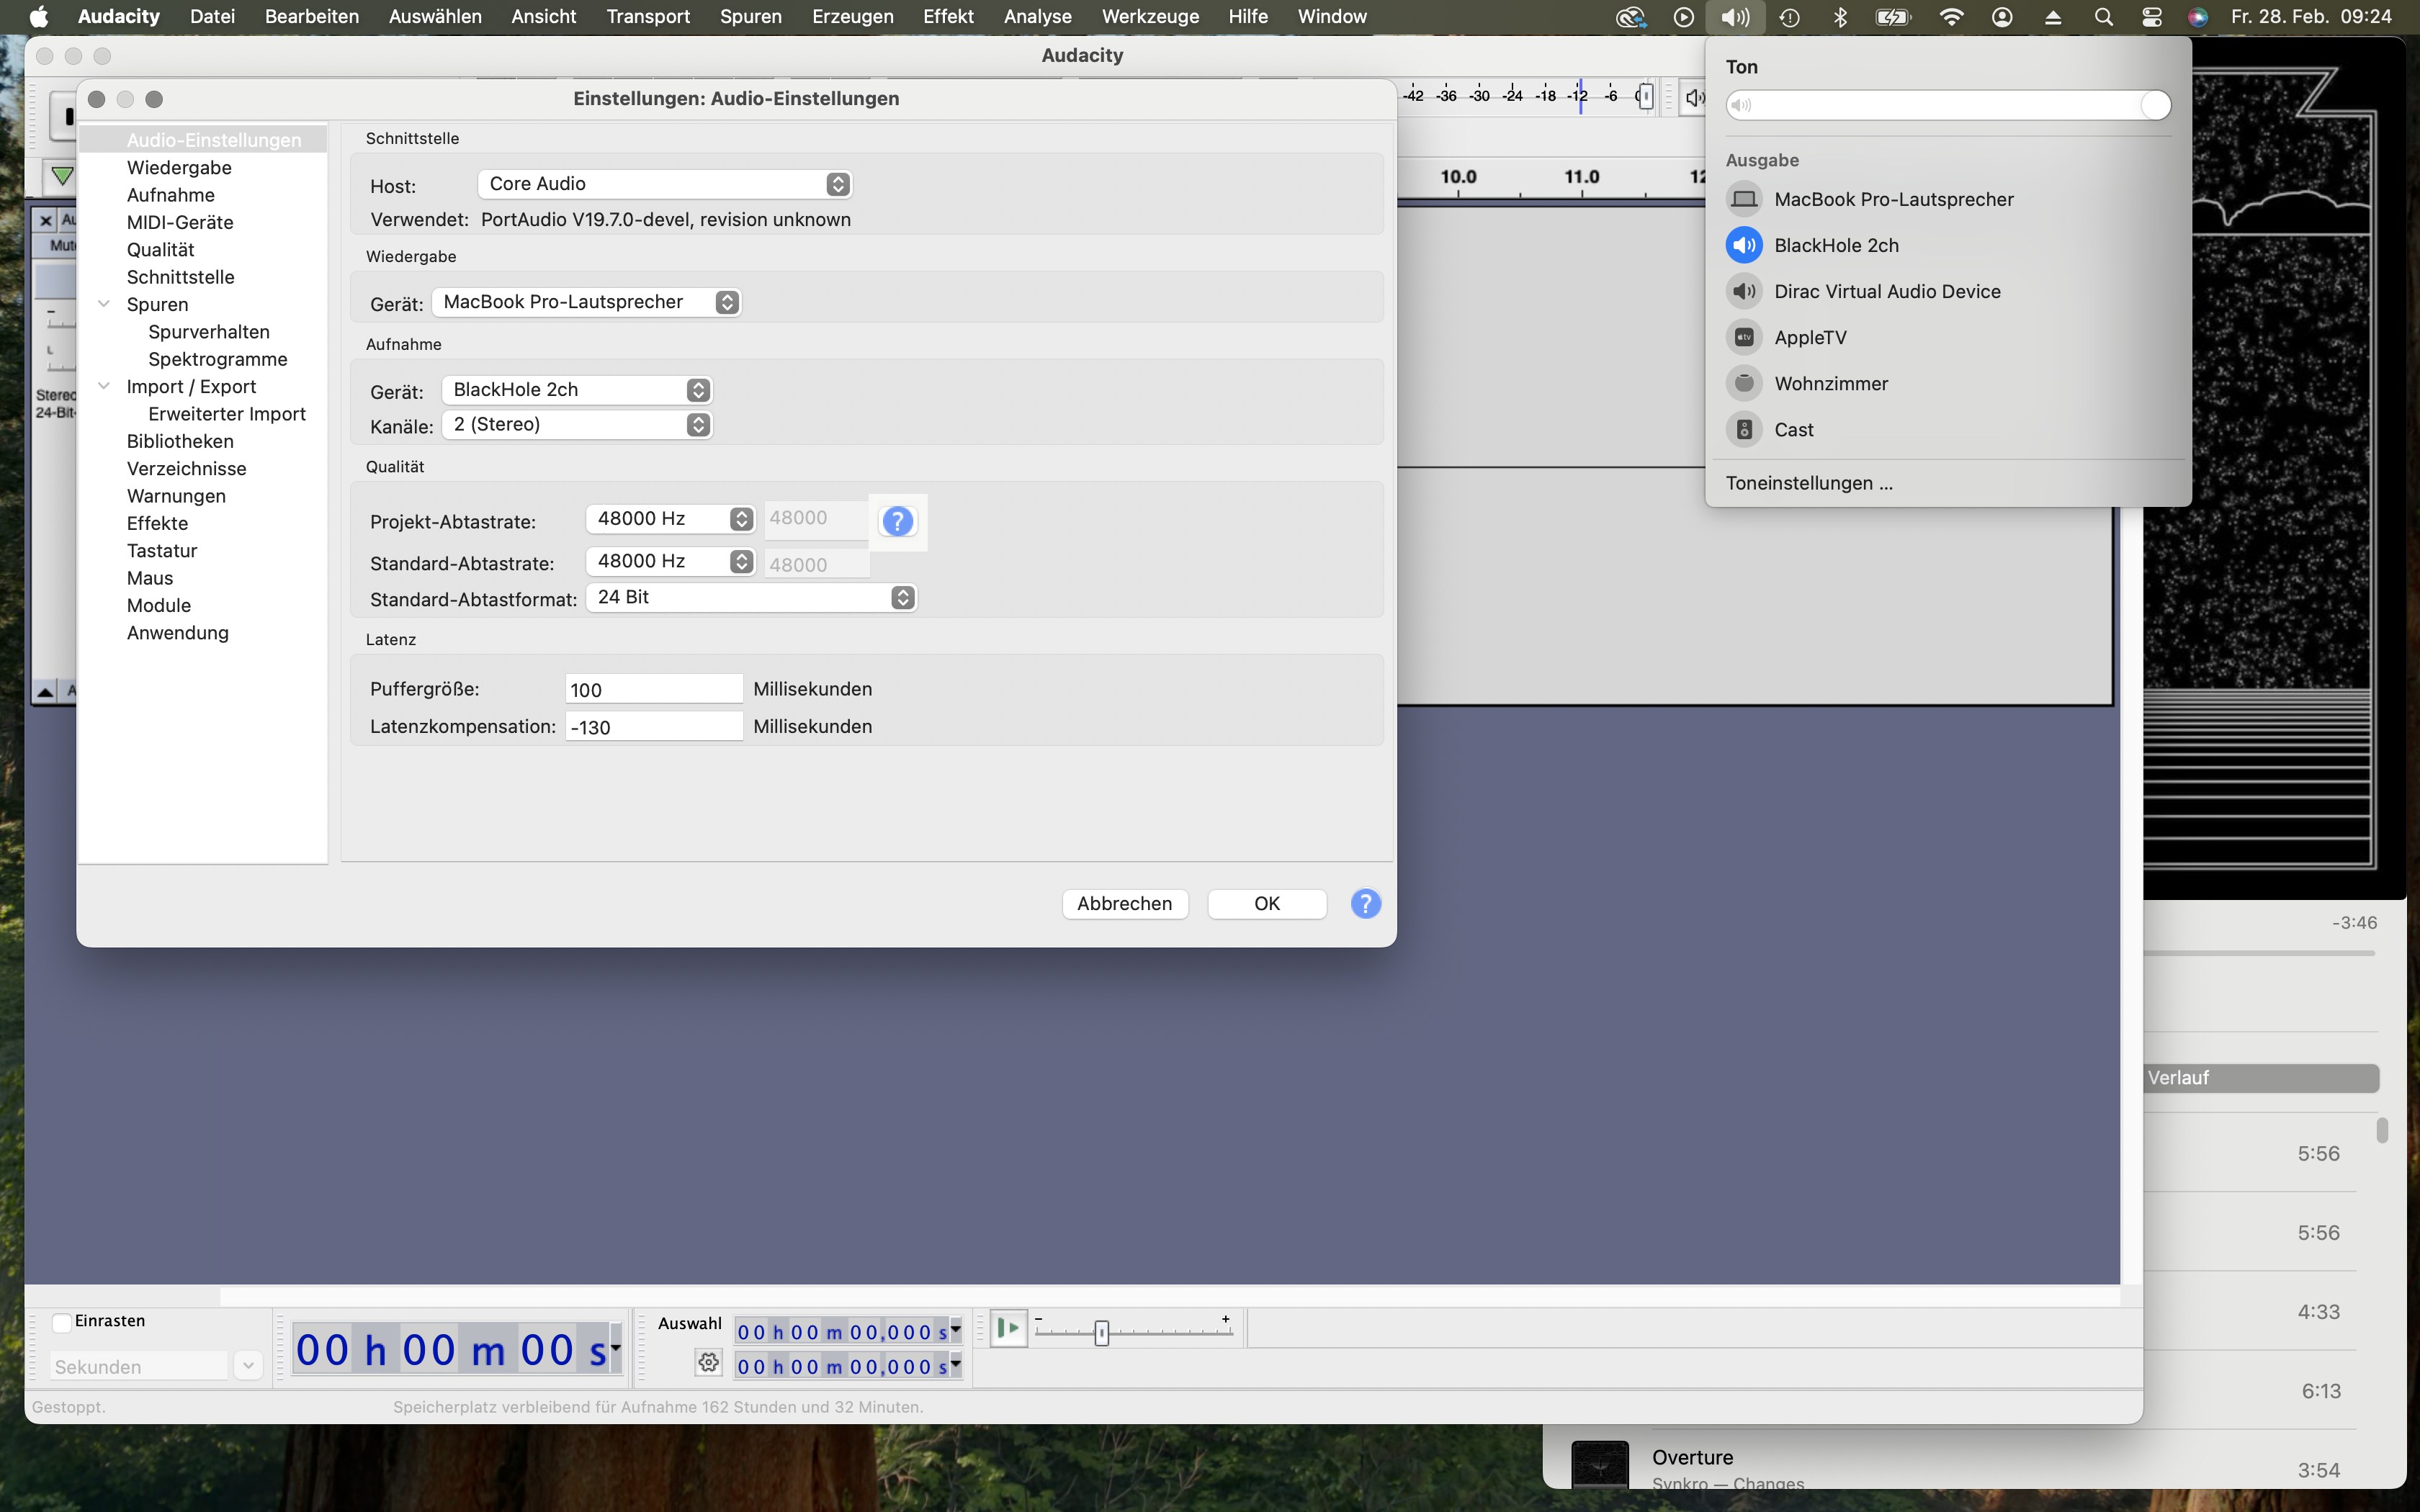Open the Kanäle 2 (Stereo) dropdown
The image size is (2420, 1512).
tap(577, 425)
